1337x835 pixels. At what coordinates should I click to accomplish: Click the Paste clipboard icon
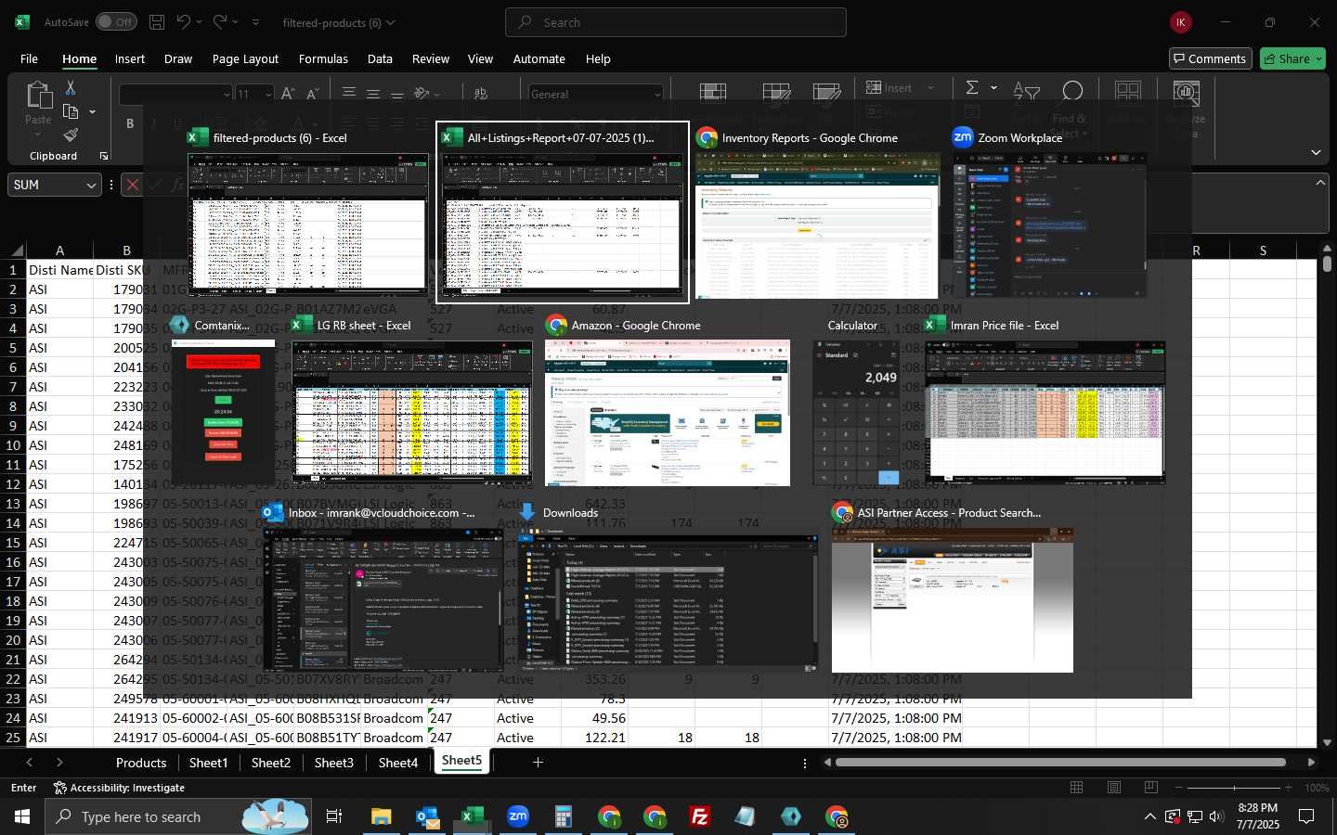[x=38, y=96]
